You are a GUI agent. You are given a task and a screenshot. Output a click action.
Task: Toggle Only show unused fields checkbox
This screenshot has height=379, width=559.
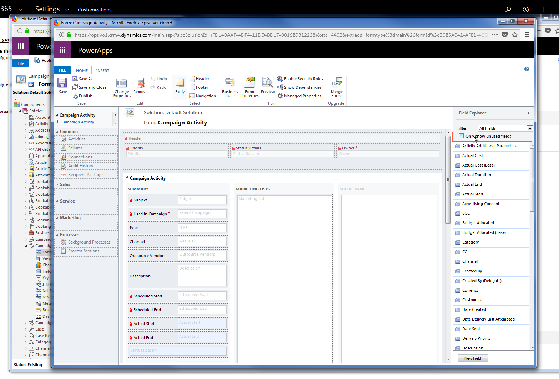click(x=461, y=136)
